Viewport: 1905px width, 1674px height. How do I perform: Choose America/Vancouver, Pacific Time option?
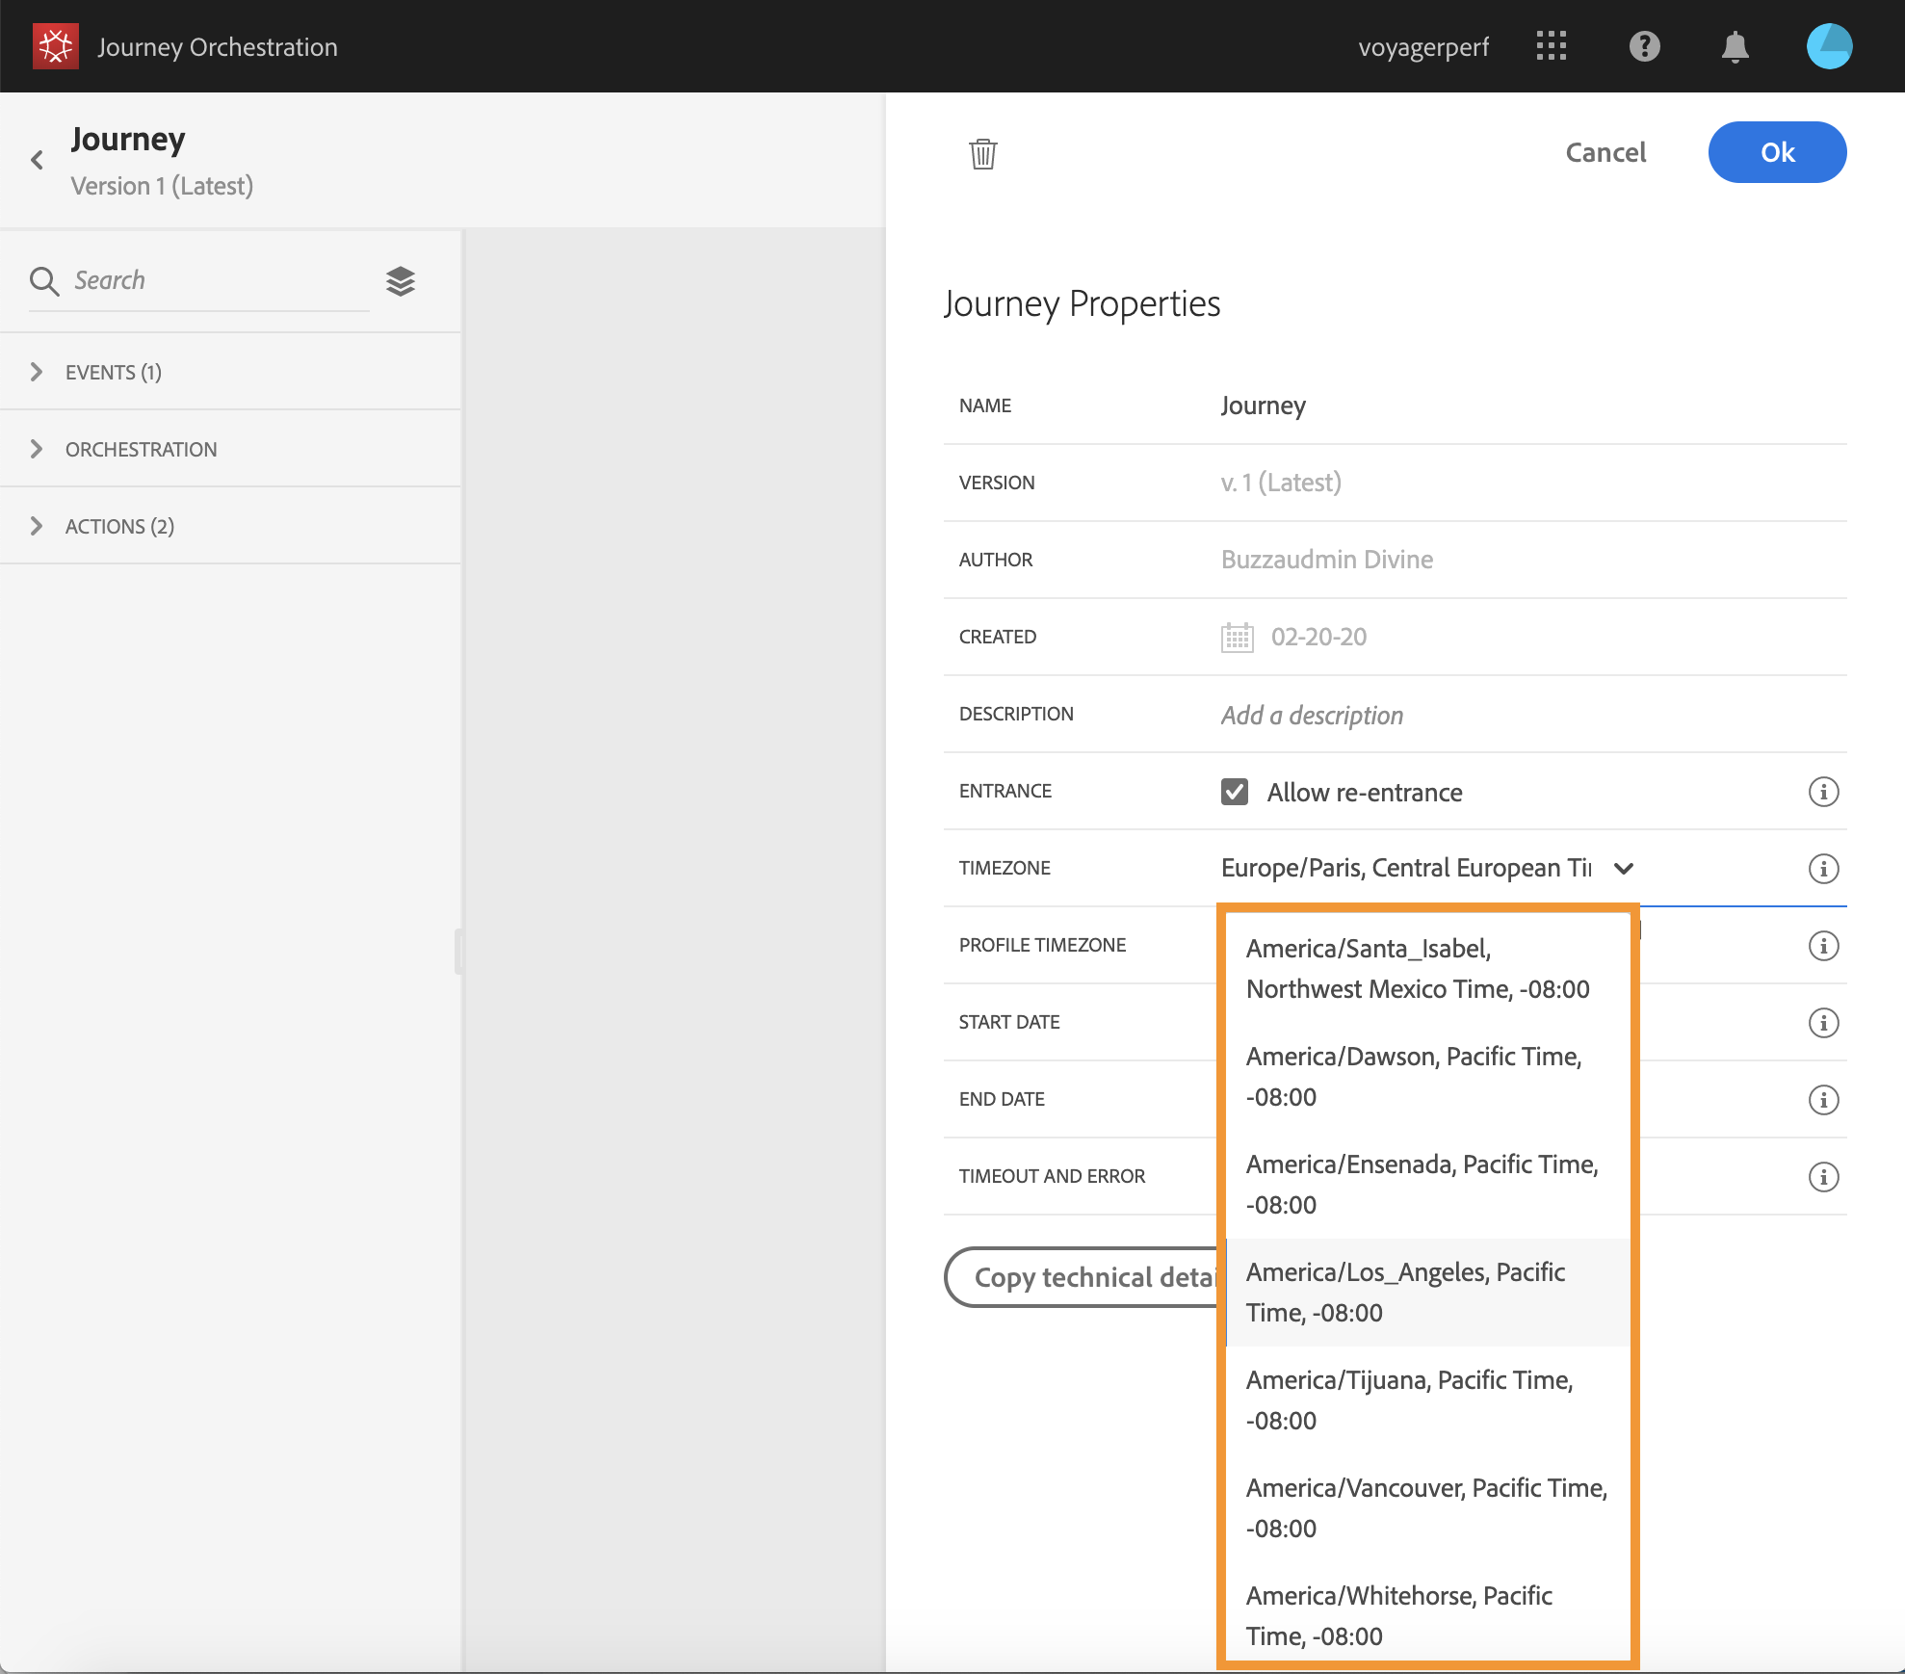tap(1425, 1508)
